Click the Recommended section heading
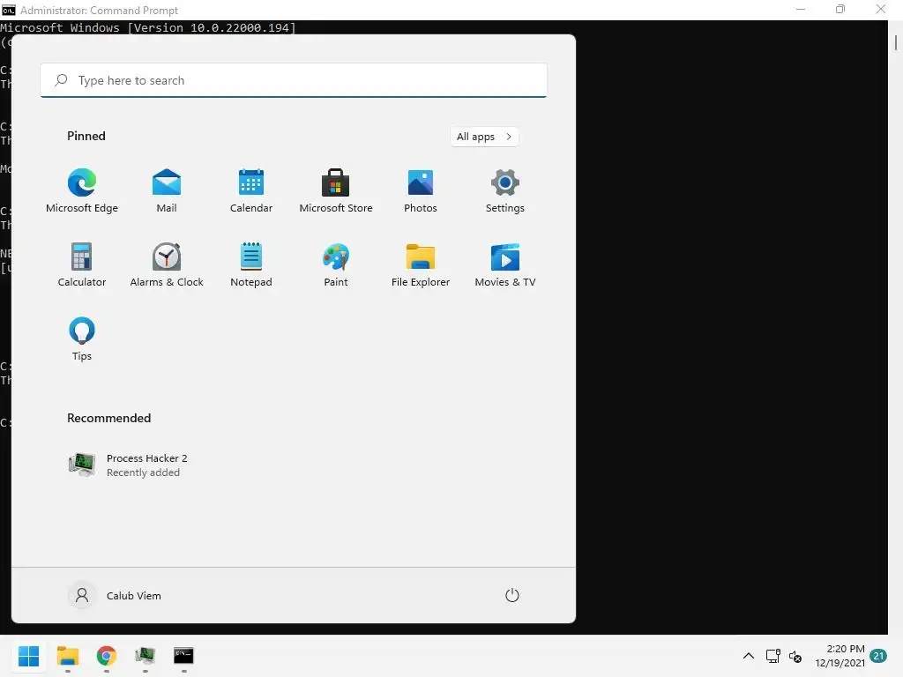Viewport: 903px width, 677px height. (108, 418)
